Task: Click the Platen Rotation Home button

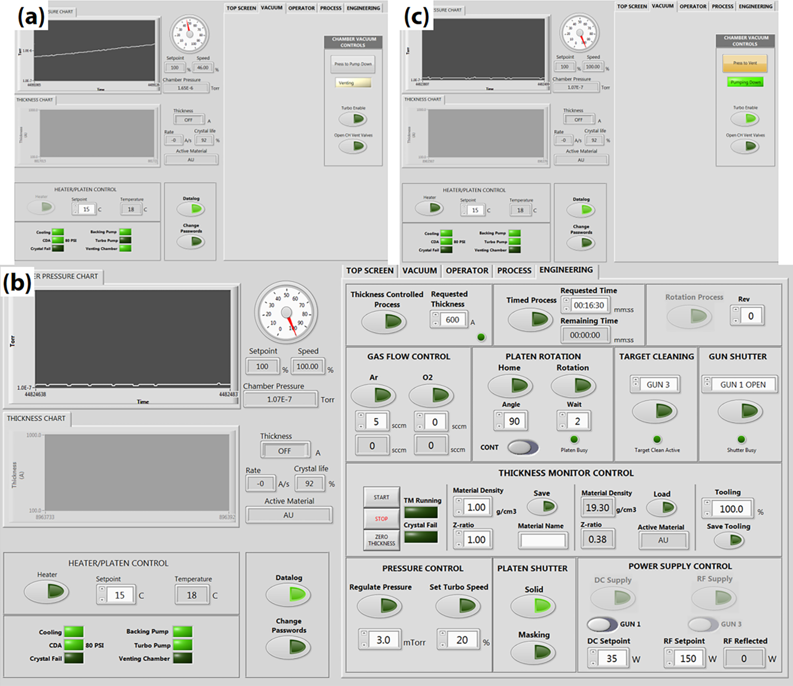Action: 510,386
